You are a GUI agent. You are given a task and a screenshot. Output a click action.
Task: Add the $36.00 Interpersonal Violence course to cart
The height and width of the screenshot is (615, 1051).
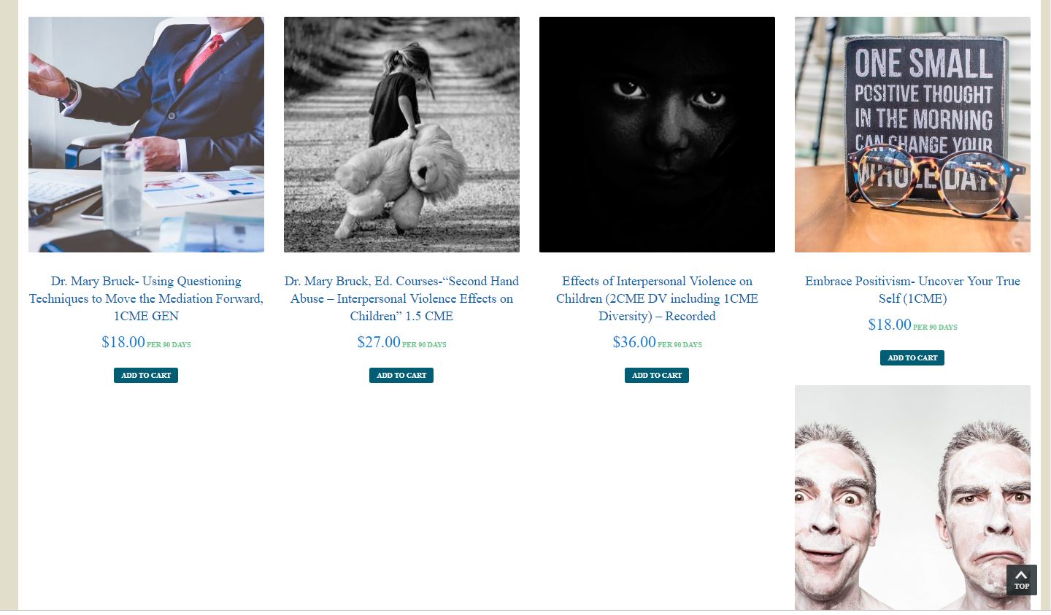(657, 375)
